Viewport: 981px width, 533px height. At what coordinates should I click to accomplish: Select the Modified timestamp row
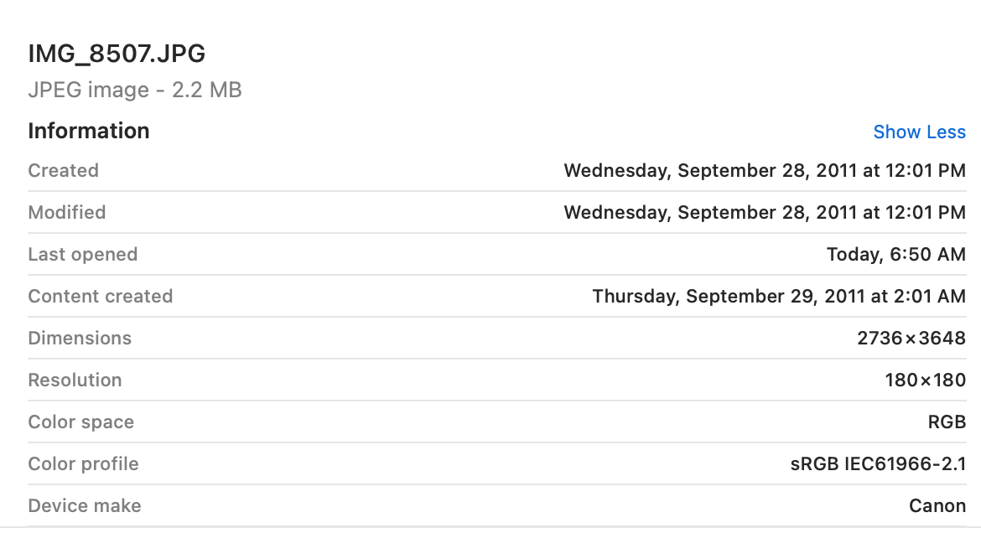pyautogui.click(x=764, y=212)
